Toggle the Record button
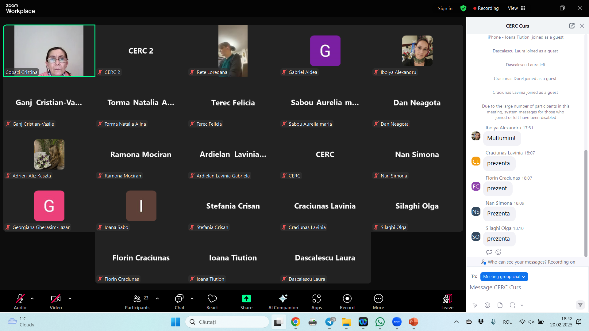This screenshot has height=331, width=589. click(347, 302)
